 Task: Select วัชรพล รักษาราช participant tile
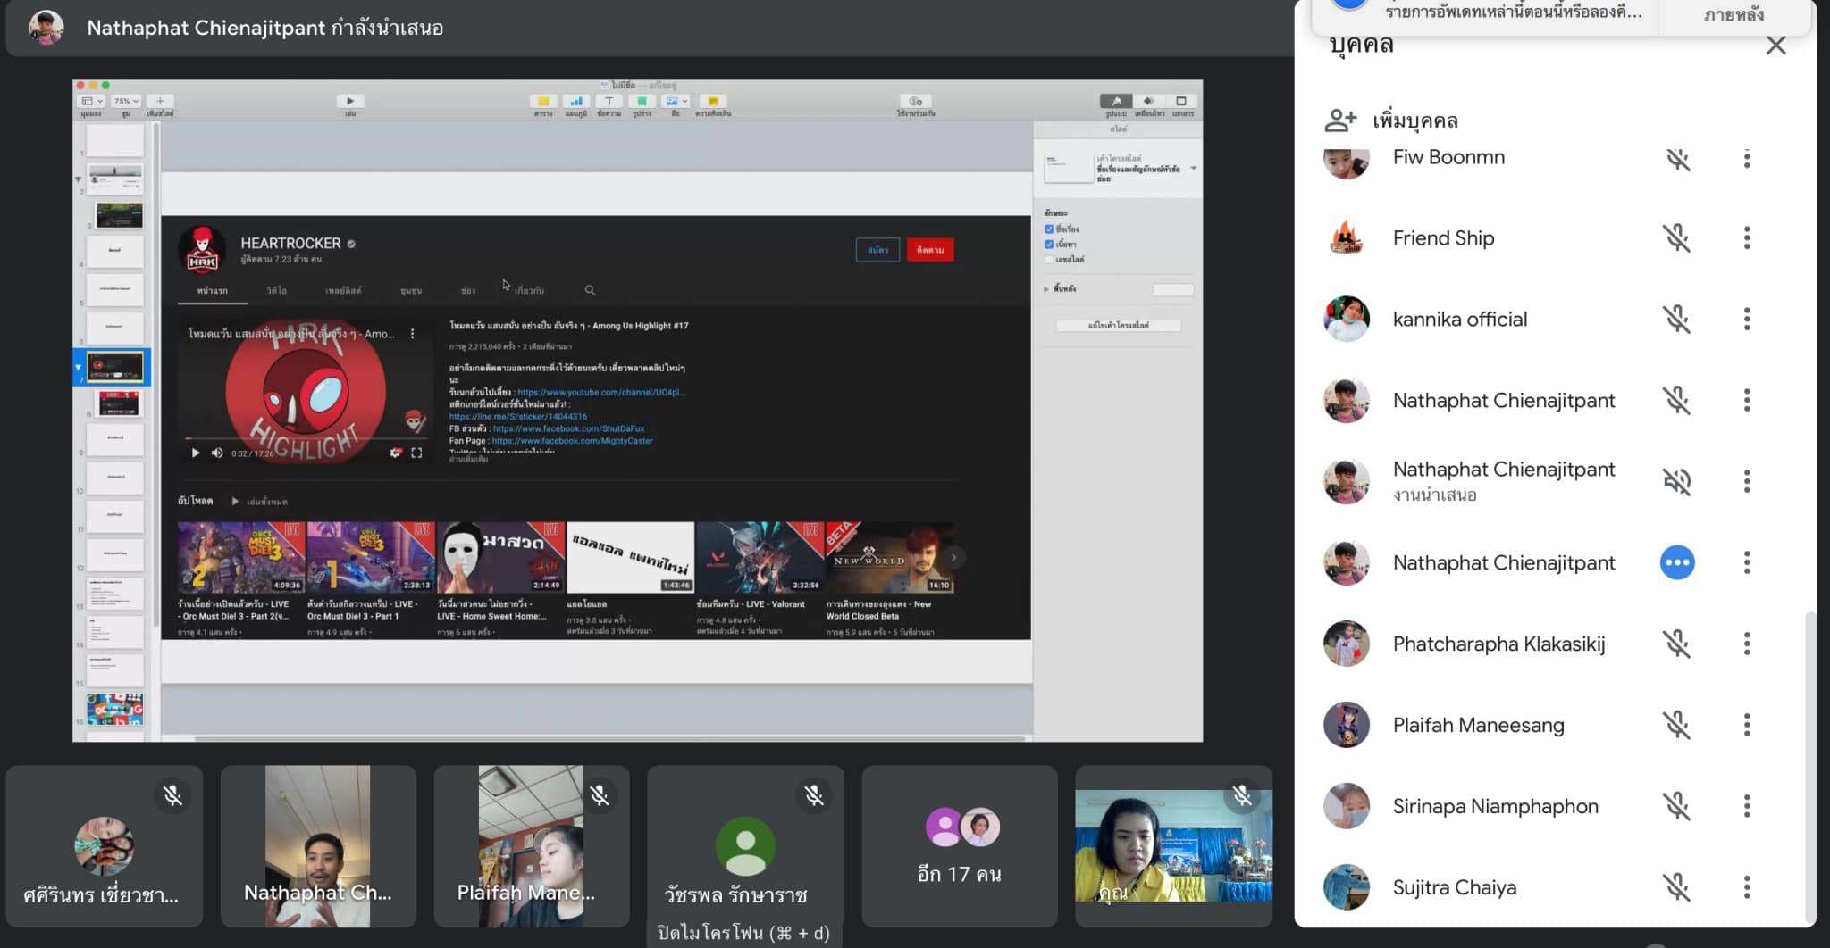(744, 846)
